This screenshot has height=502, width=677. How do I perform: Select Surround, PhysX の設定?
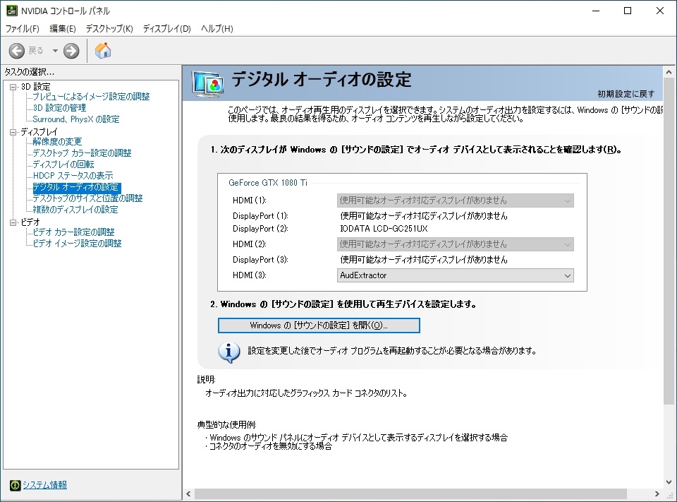76,119
